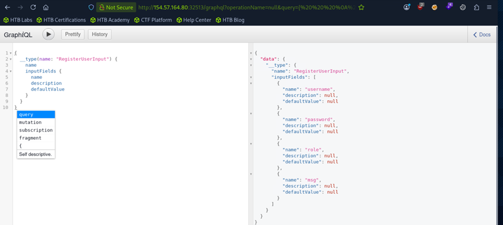Open the cookie editor extension icon

[462, 8]
